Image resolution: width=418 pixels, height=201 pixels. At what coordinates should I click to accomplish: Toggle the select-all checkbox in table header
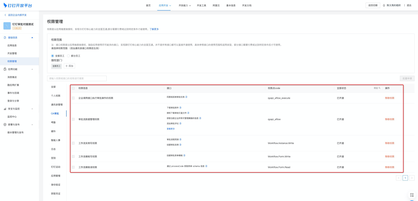click(73, 88)
